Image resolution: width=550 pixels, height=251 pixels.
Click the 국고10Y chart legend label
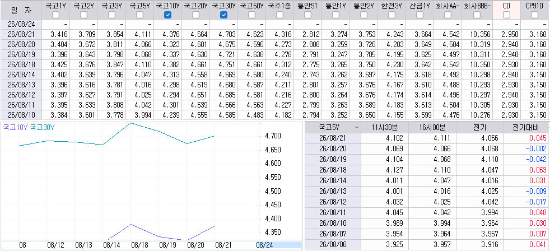16,128
